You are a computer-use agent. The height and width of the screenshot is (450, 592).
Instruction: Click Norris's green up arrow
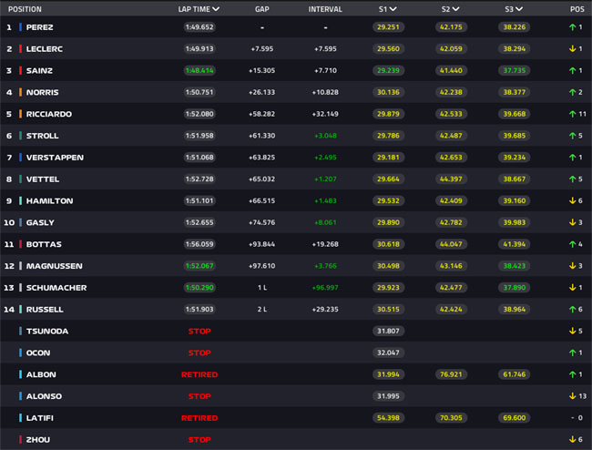(572, 92)
